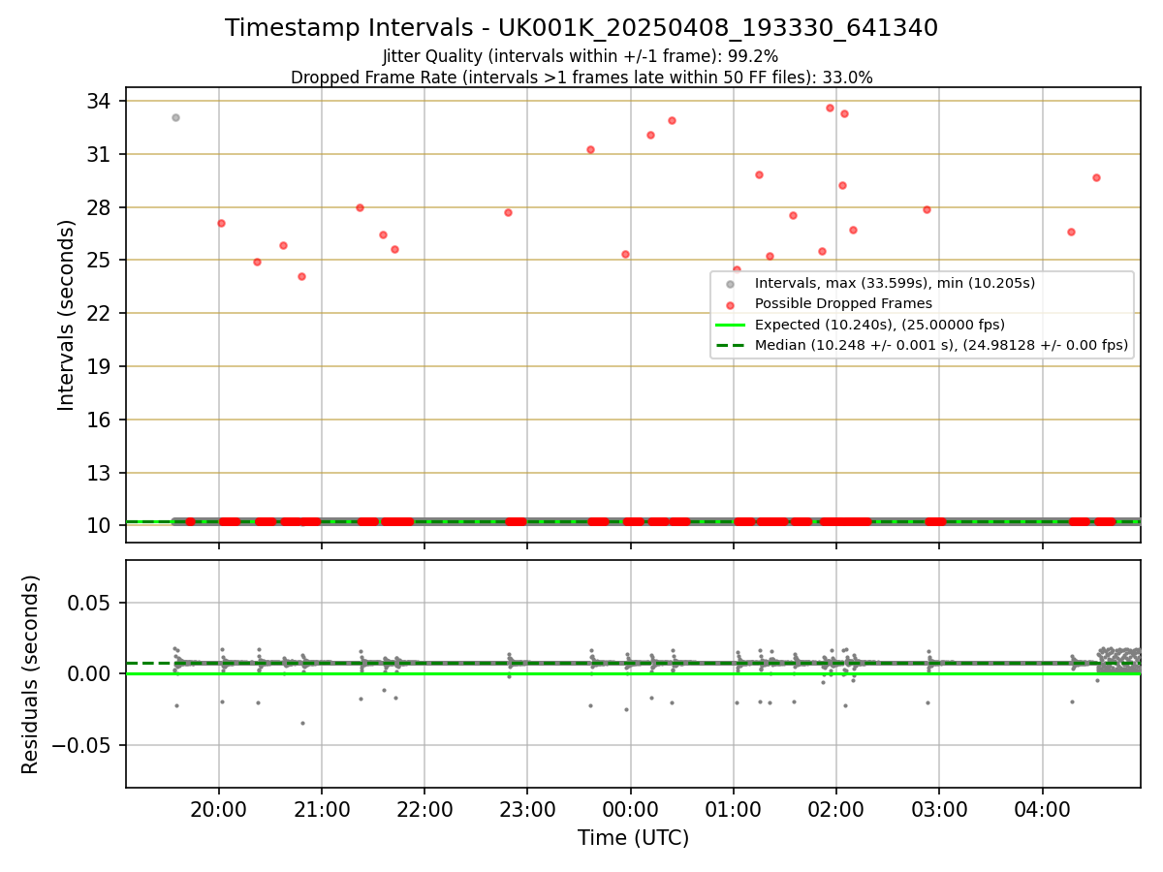The width and height of the screenshot is (1163, 872).
Task: Click the Intervals (seconds) y-axis label
Action: (66, 315)
